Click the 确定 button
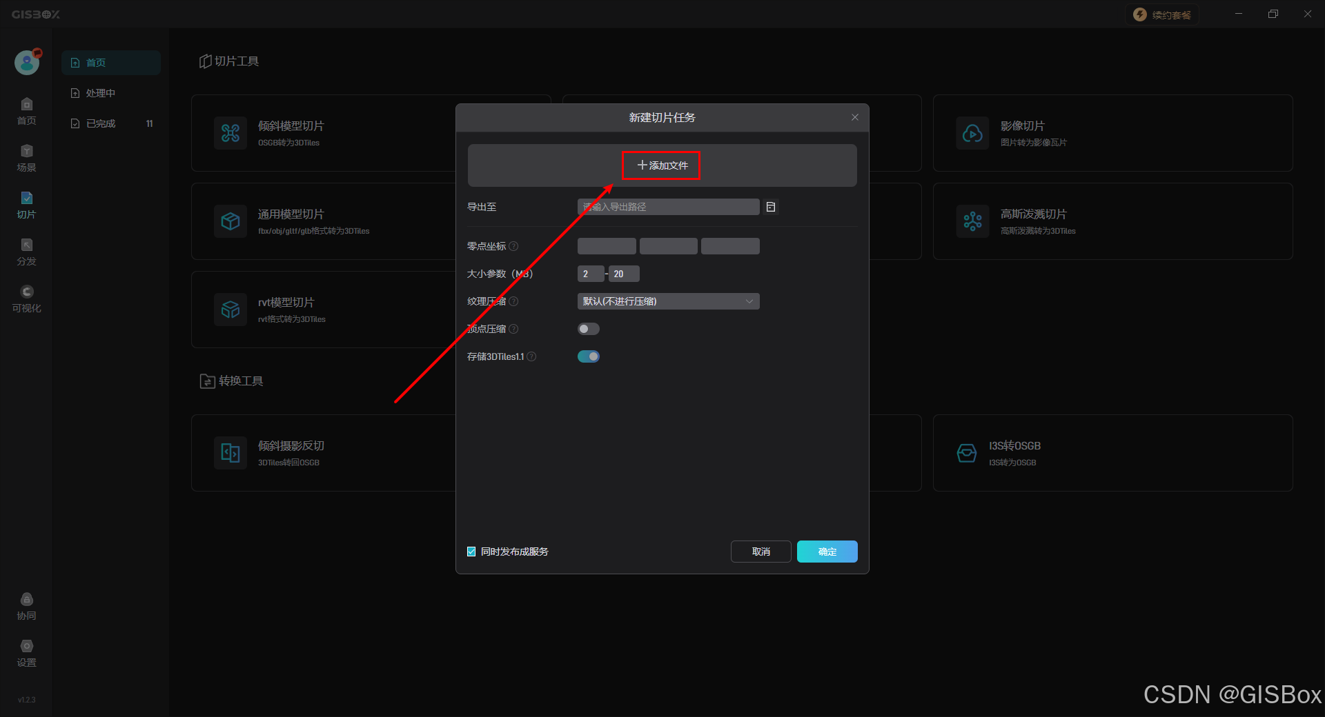This screenshot has height=717, width=1325. point(827,552)
